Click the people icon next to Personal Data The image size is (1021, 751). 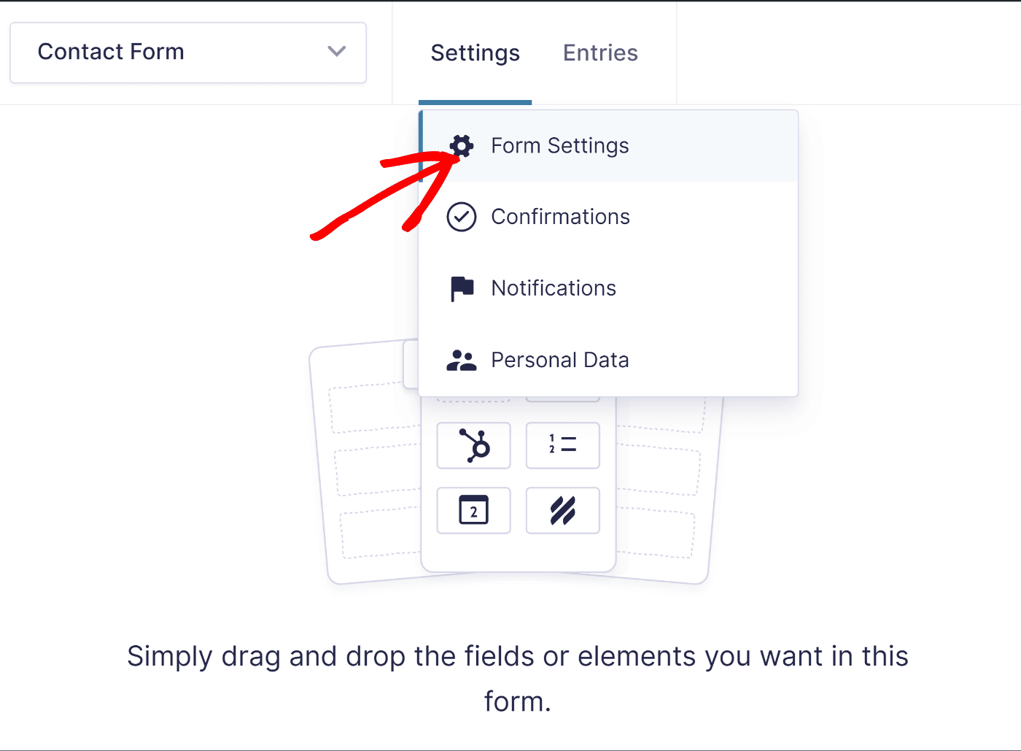coord(461,359)
